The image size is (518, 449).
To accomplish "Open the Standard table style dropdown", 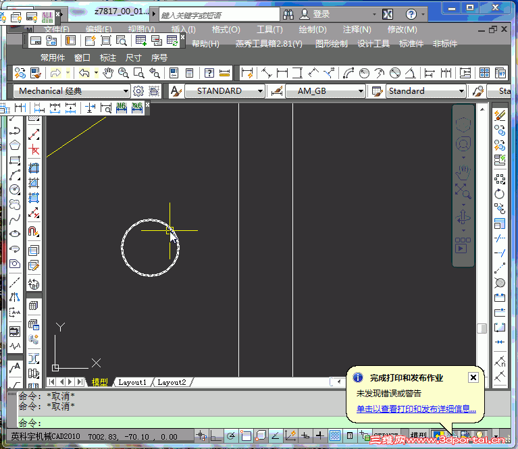I will click(x=461, y=91).
